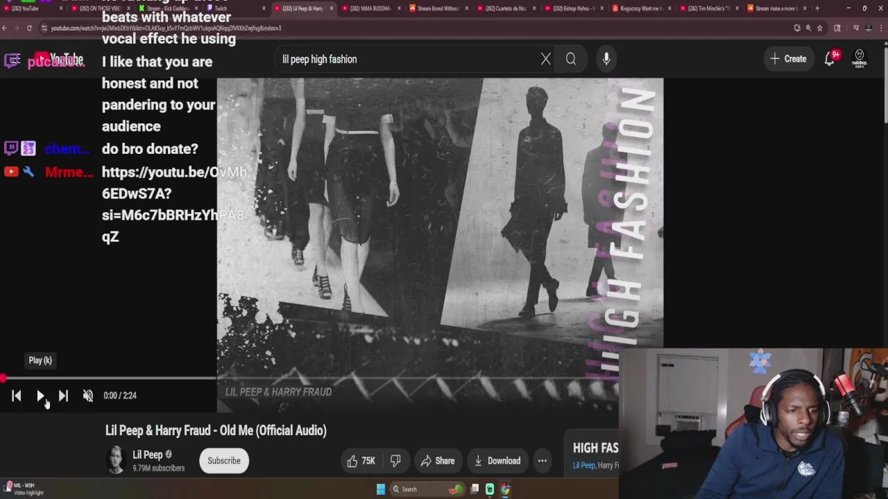Click the 9.79M subscribers text

(159, 469)
